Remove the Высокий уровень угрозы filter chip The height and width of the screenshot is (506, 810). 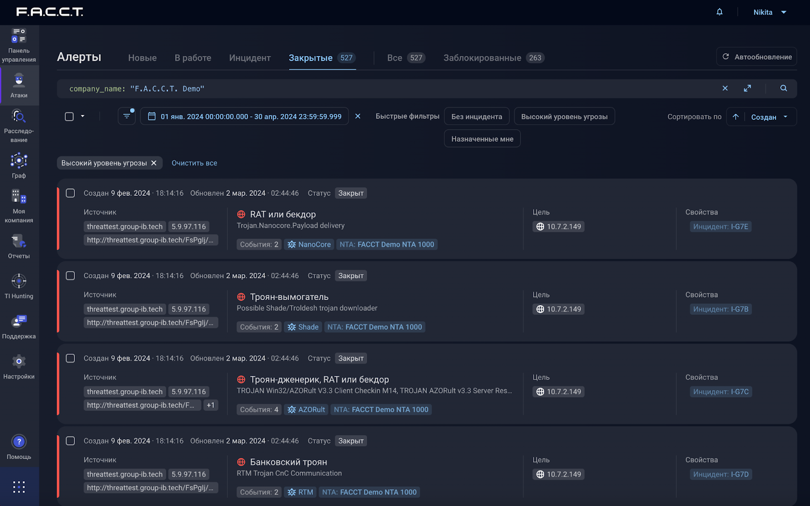(154, 163)
